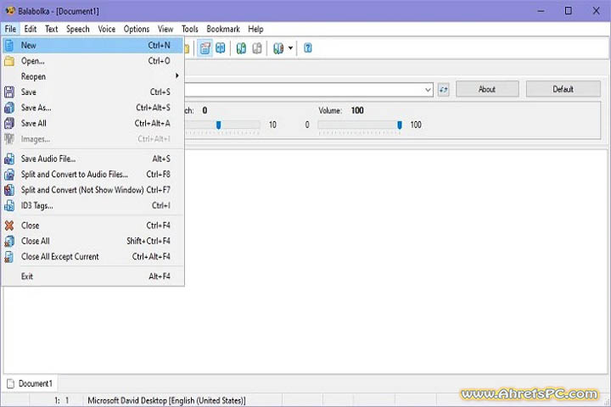This screenshot has width=611, height=407.
Task: Click the Save Audio File... icon
Action: [9, 159]
